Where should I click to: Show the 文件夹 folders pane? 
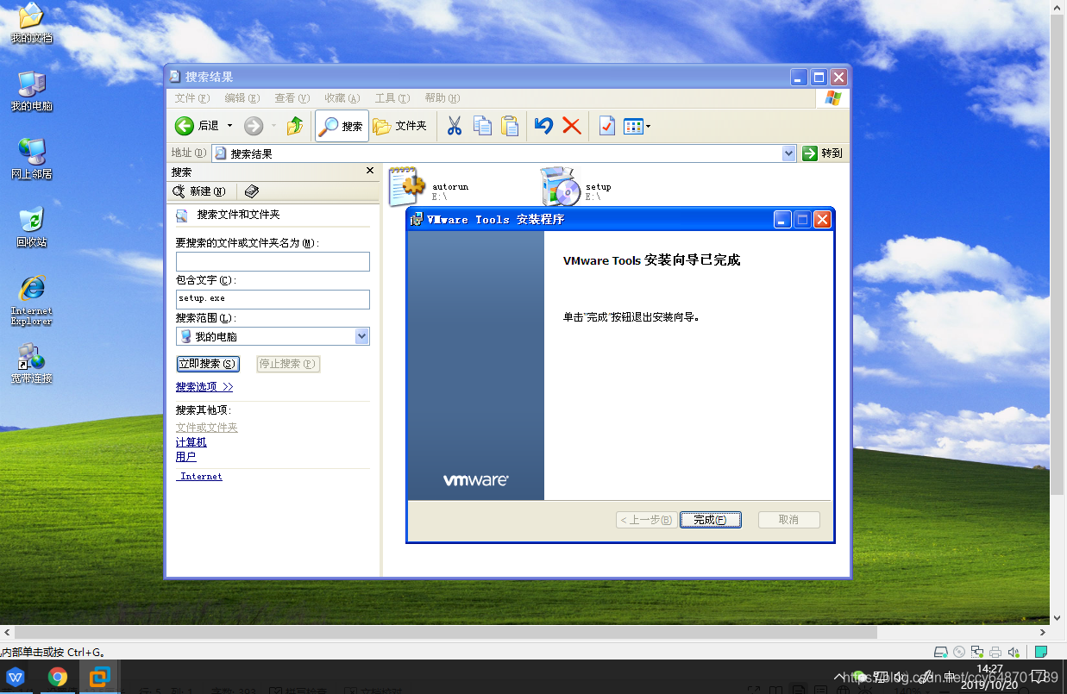point(400,126)
